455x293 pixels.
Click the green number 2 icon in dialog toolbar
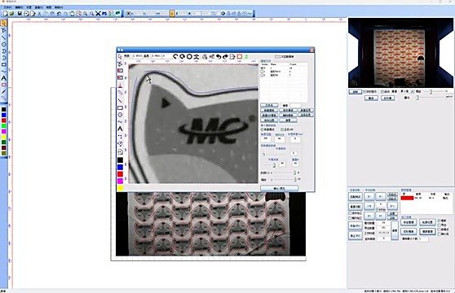tap(246, 56)
